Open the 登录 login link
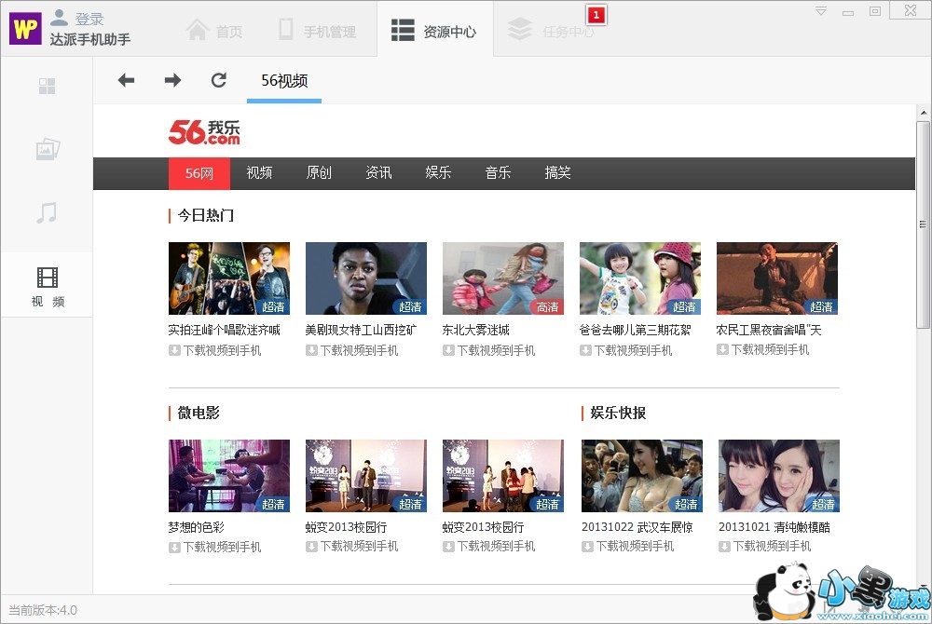Screen dimensions: 932x624 (89, 19)
